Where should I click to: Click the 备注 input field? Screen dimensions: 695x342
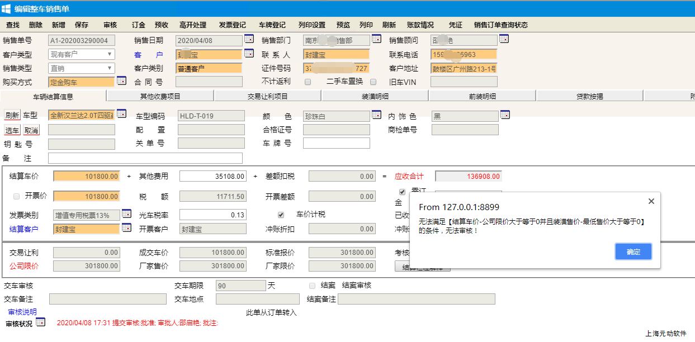[145, 158]
